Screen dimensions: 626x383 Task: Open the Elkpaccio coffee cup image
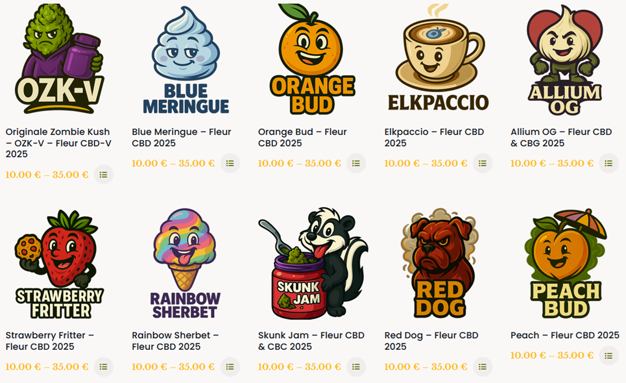coord(439,60)
